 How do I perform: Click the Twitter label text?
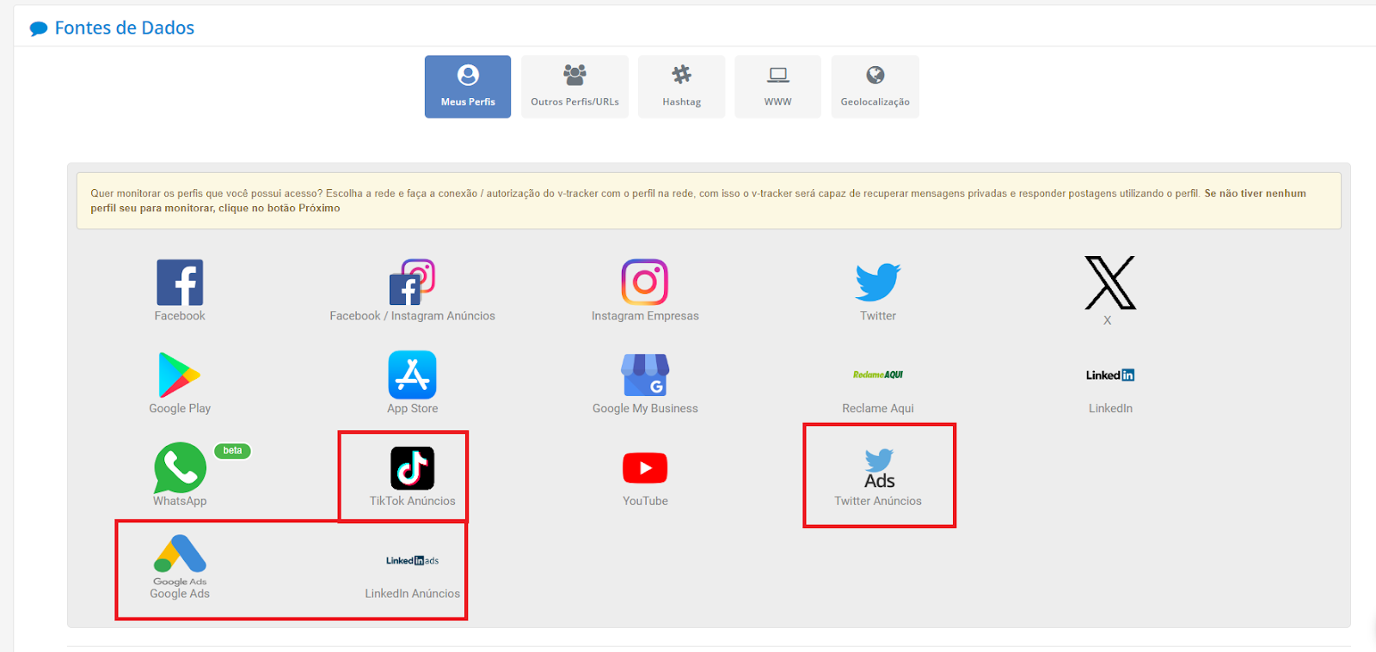pyautogui.click(x=878, y=316)
